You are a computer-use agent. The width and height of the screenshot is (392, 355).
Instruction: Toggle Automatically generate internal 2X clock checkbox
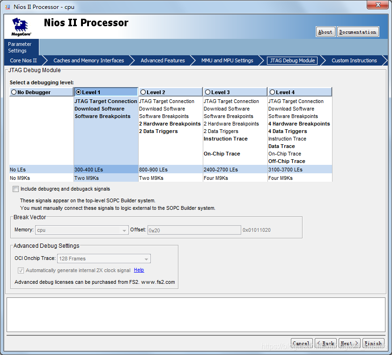pyautogui.click(x=21, y=271)
